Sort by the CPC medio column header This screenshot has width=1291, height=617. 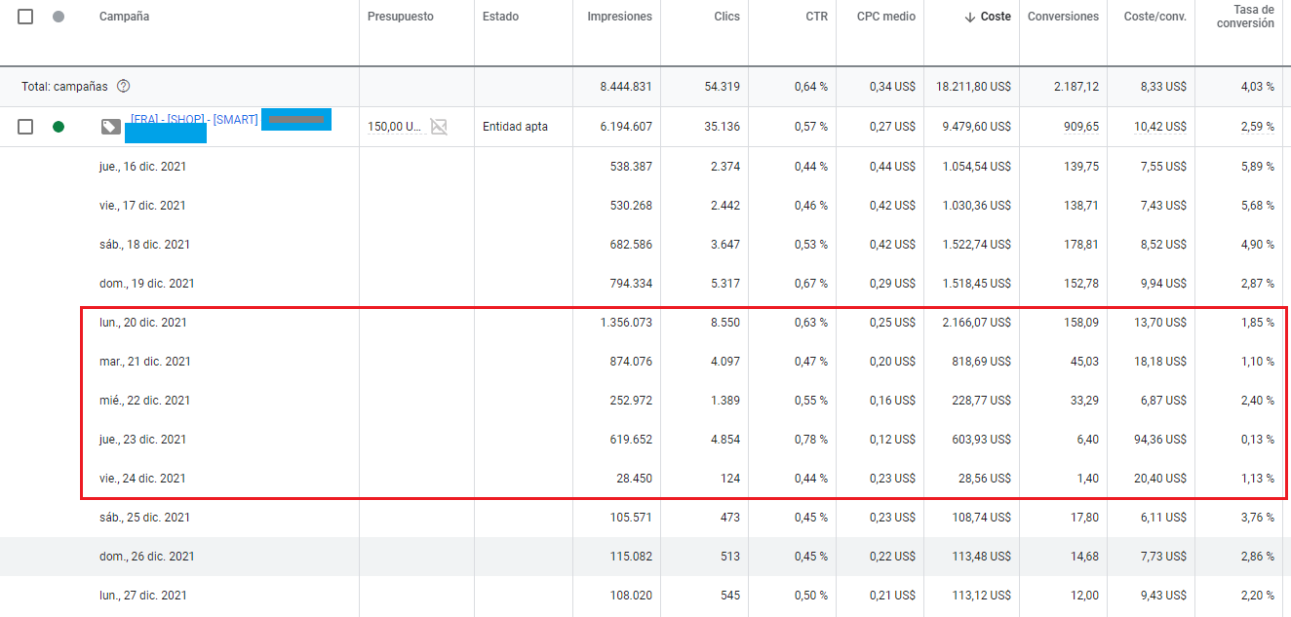click(x=885, y=17)
